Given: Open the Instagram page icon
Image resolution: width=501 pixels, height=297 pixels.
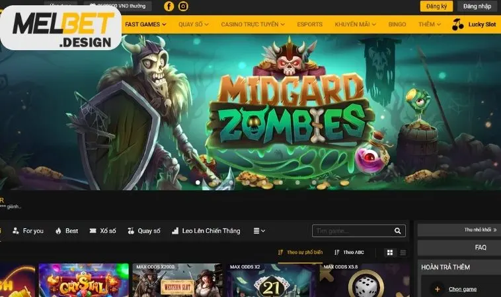Looking at the screenshot, I should (x=183, y=6).
